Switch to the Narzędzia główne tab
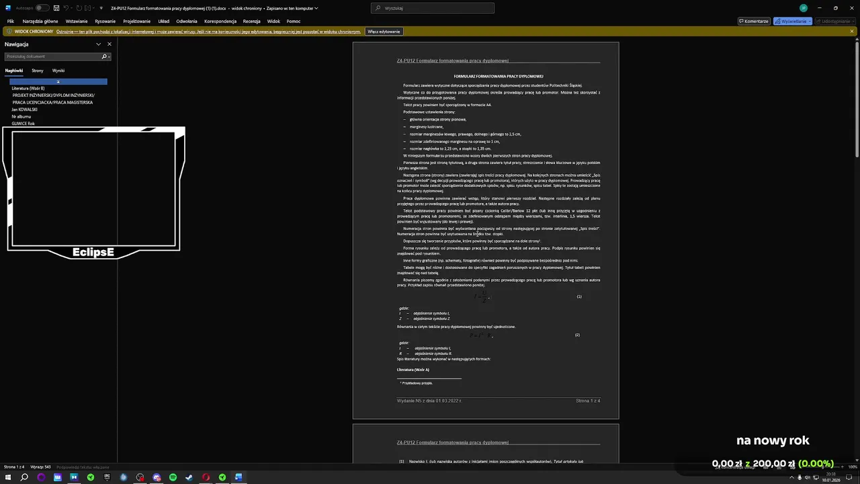This screenshot has height=484, width=860. click(x=40, y=21)
